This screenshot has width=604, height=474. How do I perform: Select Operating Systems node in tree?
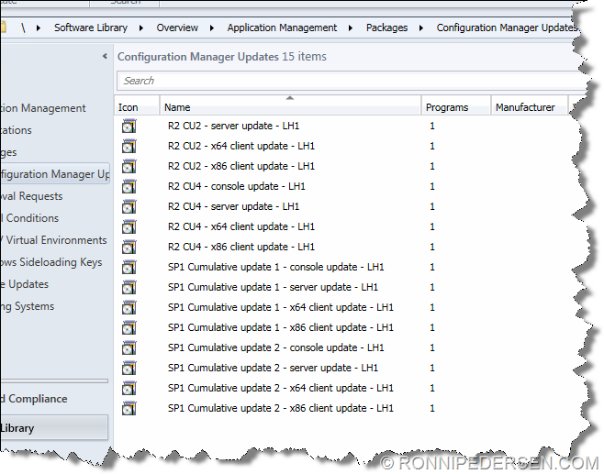28,306
